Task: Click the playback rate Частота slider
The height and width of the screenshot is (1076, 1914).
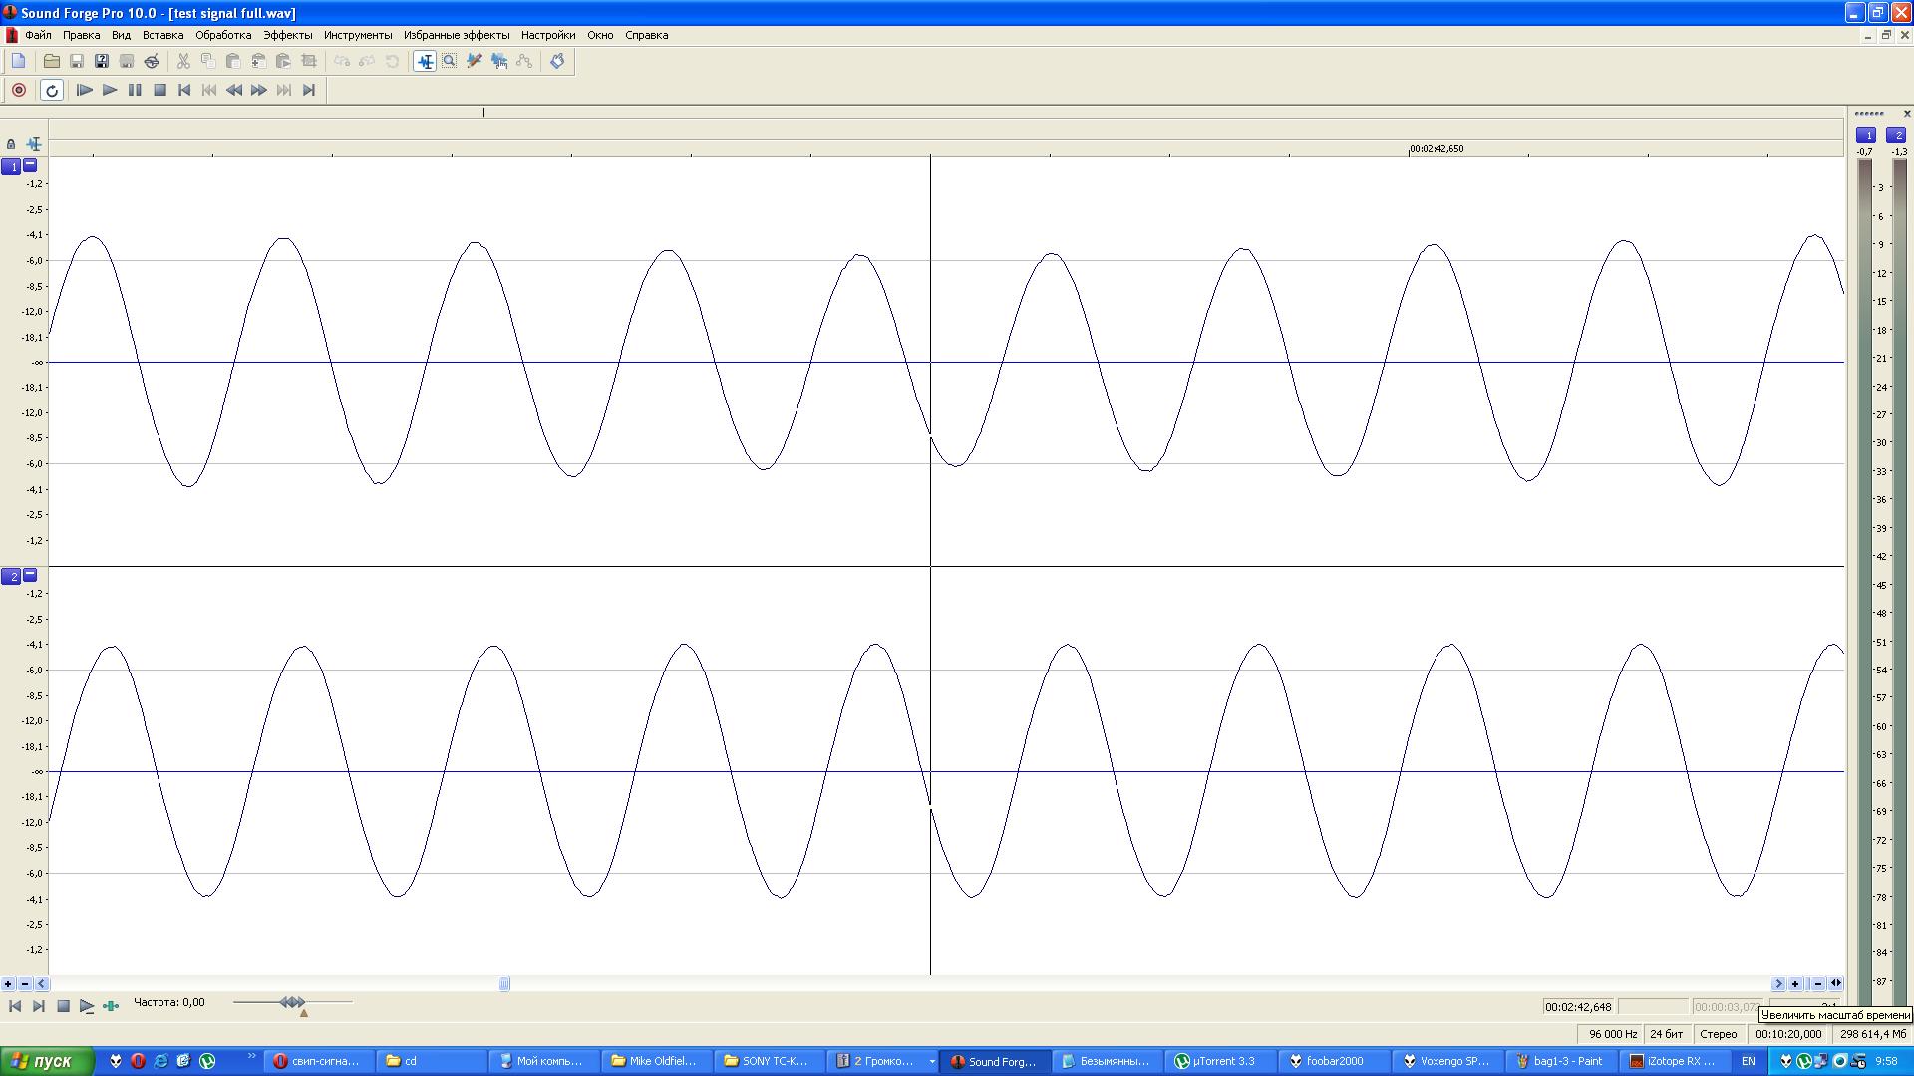Action: [293, 1002]
